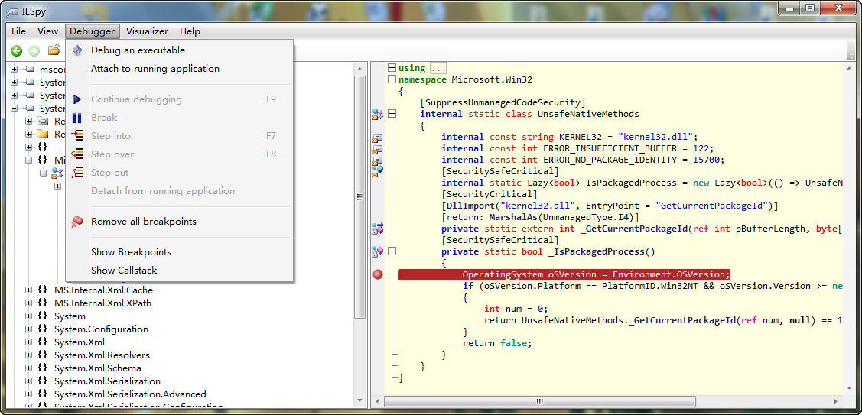Click the pause icon beside Break

pos(77,118)
